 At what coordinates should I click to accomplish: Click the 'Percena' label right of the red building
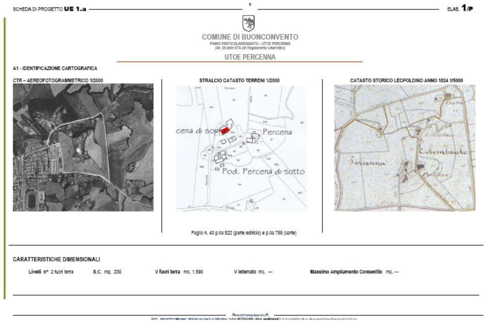point(277,132)
